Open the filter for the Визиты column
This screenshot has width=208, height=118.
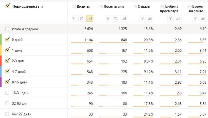pyautogui.click(x=74, y=19)
